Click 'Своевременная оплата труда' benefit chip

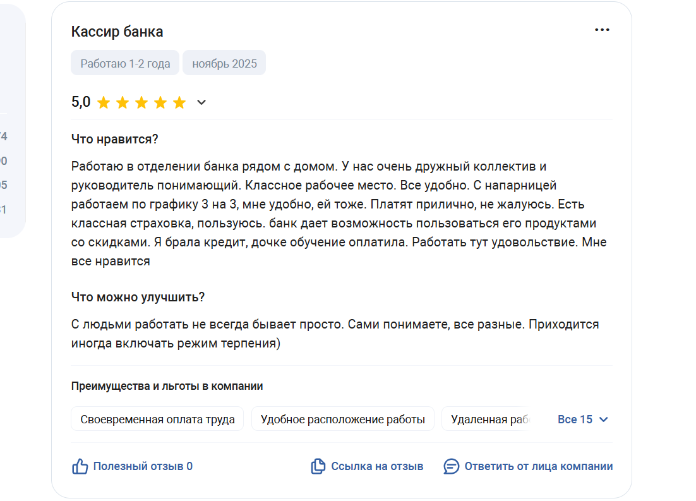tap(157, 420)
